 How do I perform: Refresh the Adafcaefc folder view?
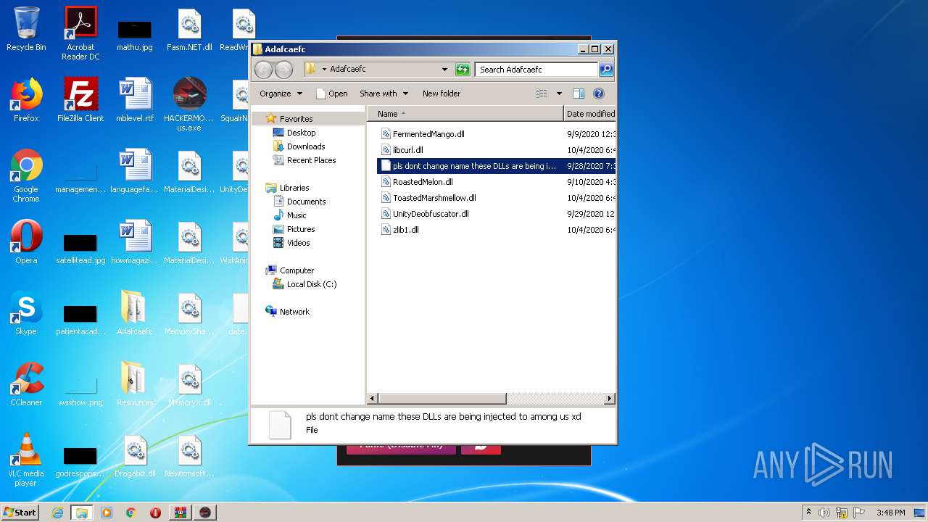pyautogui.click(x=463, y=70)
